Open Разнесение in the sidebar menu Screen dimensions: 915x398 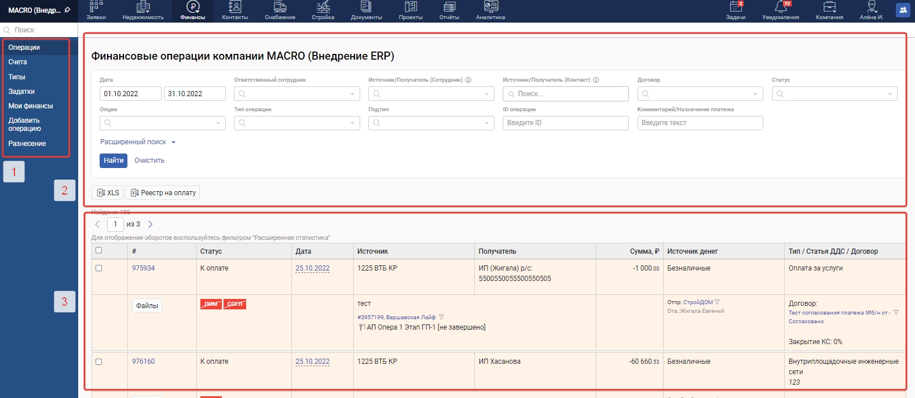(x=27, y=144)
